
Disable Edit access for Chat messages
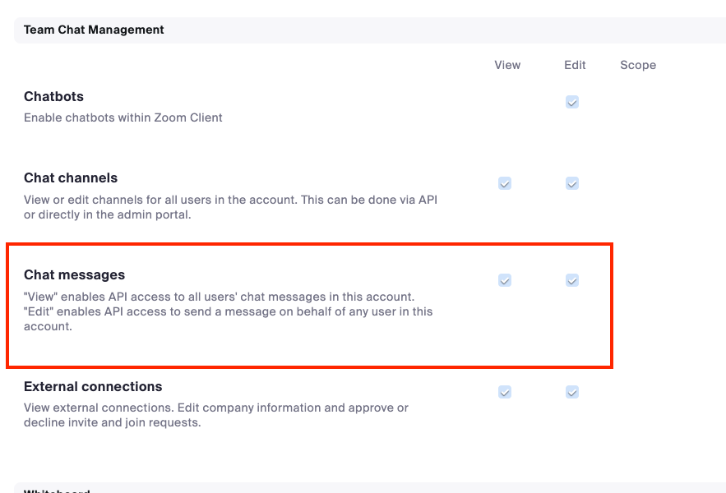click(x=572, y=280)
